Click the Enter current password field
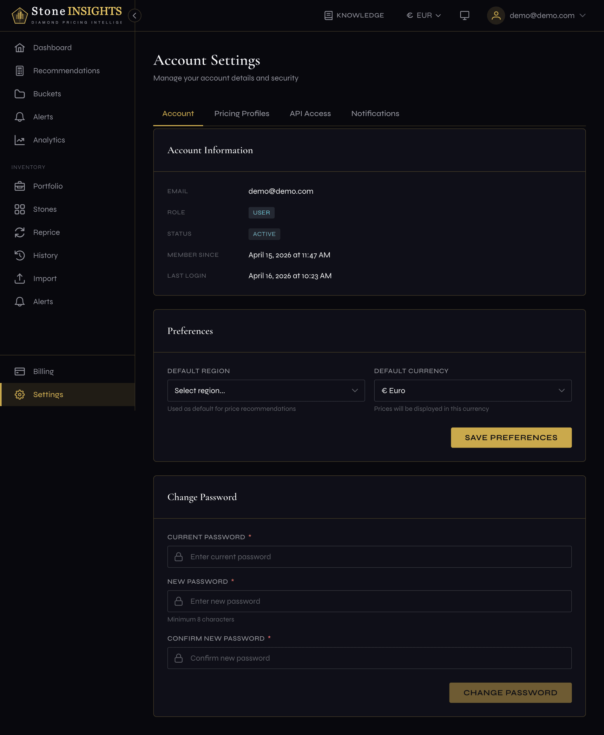The height and width of the screenshot is (735, 604). pos(369,557)
